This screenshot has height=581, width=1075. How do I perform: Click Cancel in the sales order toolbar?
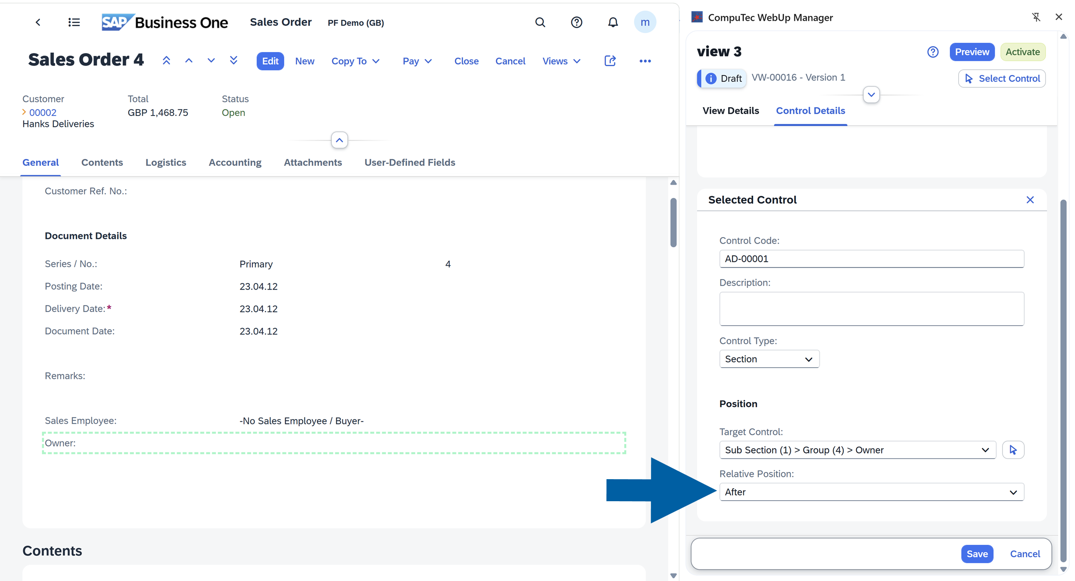tap(510, 61)
